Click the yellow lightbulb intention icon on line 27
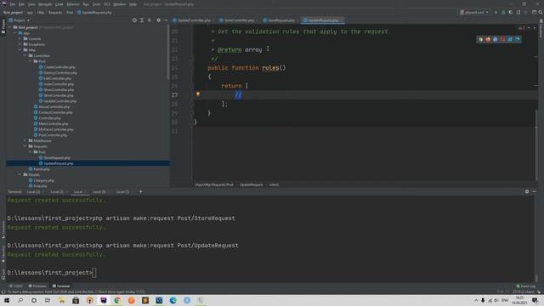The image size is (544, 306). coord(198,94)
